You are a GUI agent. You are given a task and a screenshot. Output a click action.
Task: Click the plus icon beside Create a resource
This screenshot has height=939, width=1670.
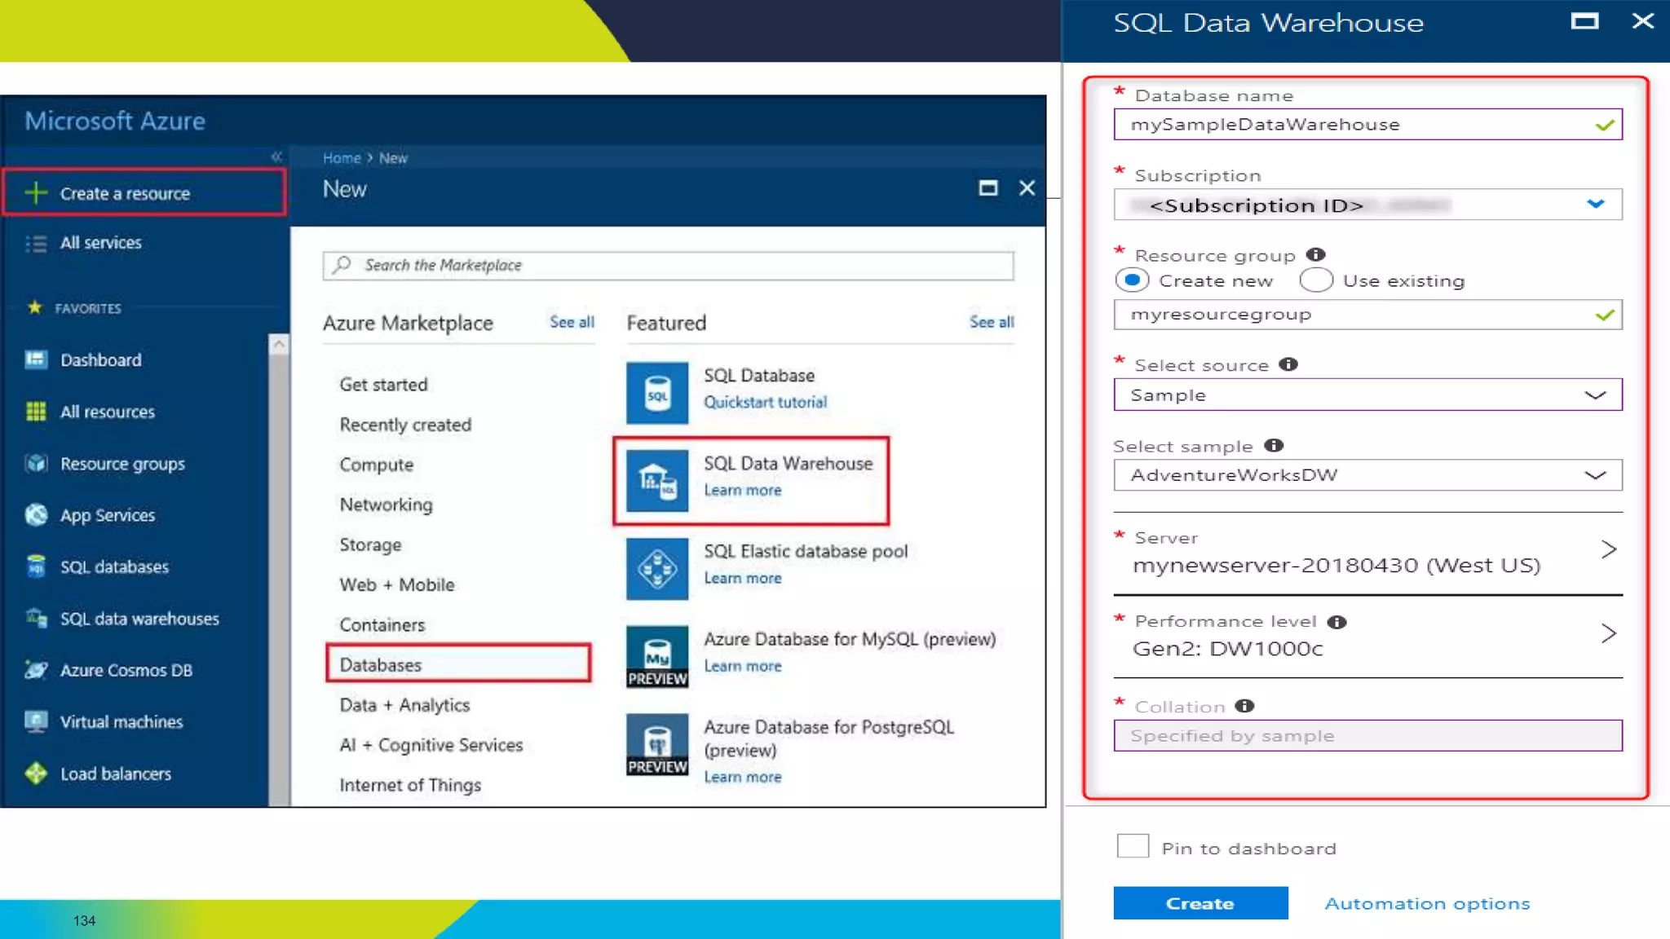coord(36,193)
